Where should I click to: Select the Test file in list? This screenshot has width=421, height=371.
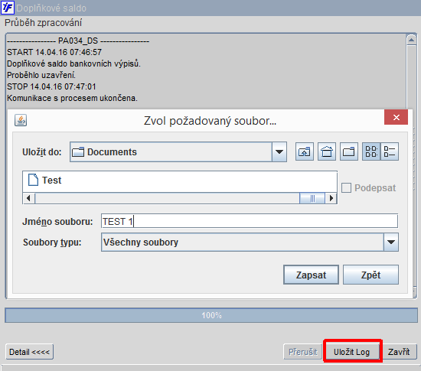45,181
